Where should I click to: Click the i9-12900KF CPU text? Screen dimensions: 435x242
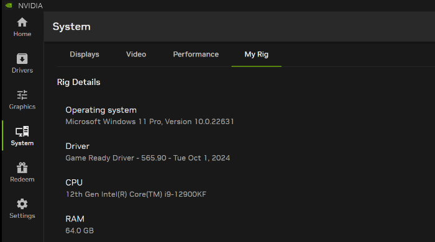coord(136,194)
